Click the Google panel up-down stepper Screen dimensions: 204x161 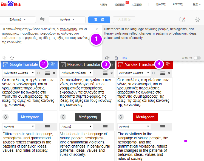click(5, 117)
